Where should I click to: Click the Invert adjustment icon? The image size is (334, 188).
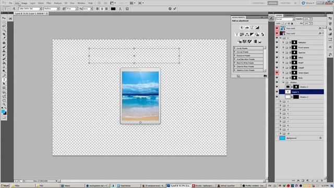240,42
